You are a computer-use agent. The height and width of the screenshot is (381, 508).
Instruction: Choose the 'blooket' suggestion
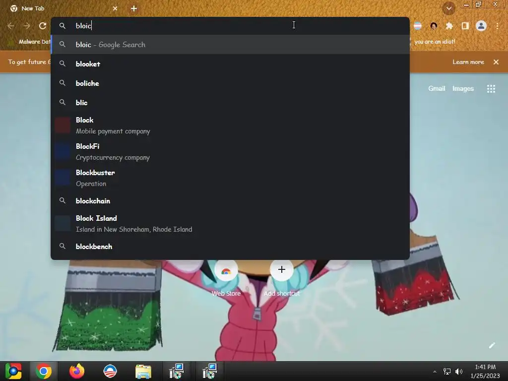230,64
